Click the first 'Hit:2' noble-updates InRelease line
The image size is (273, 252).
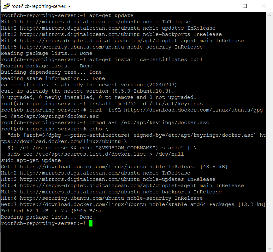click(108, 28)
